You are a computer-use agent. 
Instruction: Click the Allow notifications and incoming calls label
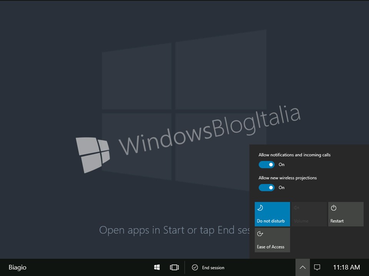(x=294, y=155)
